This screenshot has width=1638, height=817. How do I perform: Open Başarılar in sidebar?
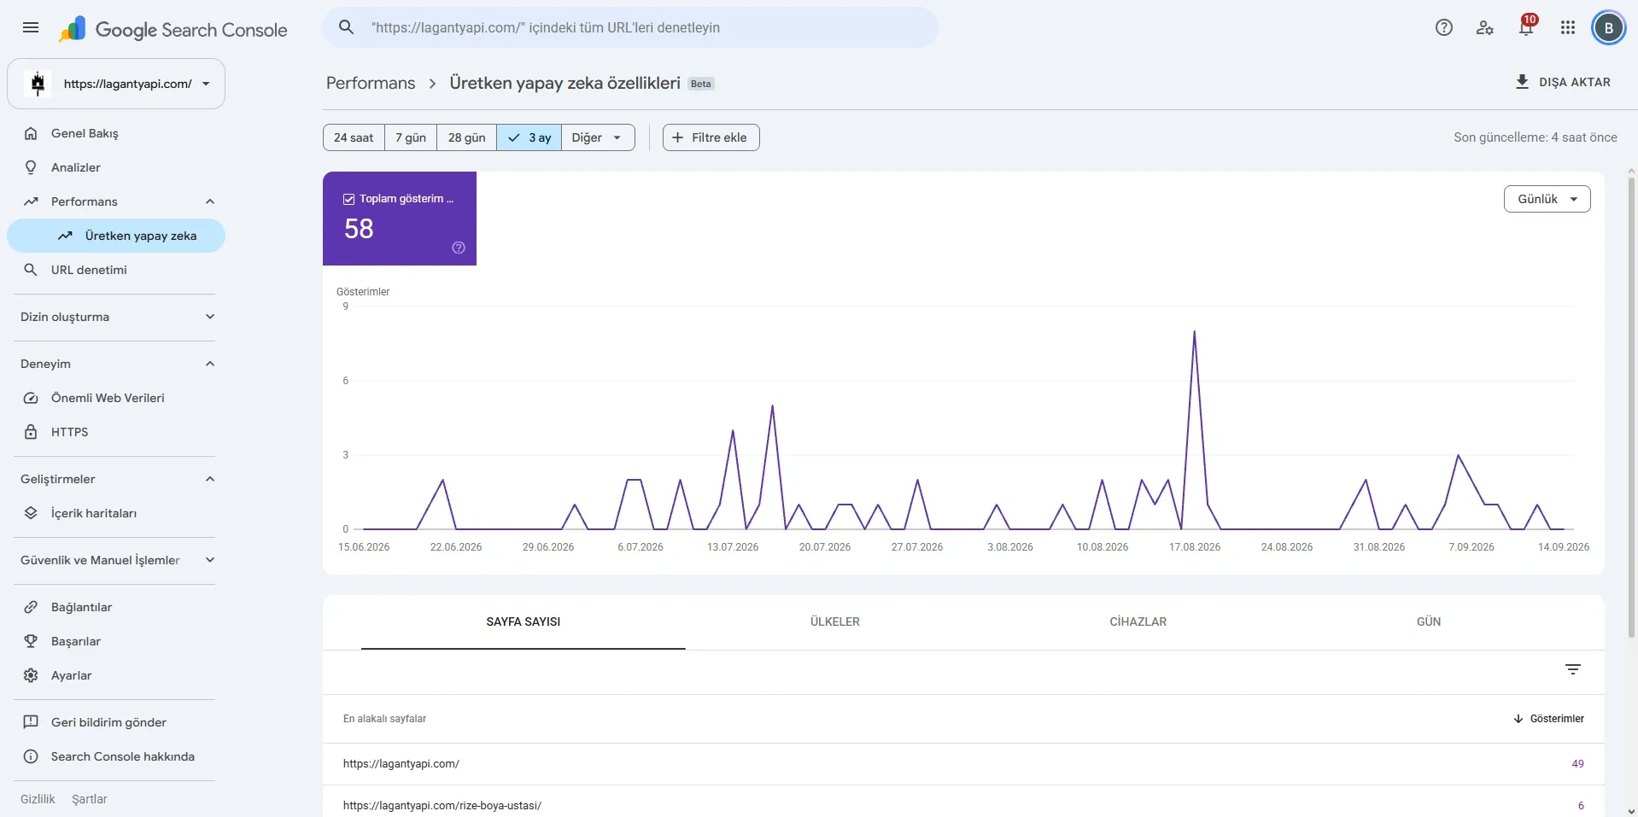[x=116, y=641]
